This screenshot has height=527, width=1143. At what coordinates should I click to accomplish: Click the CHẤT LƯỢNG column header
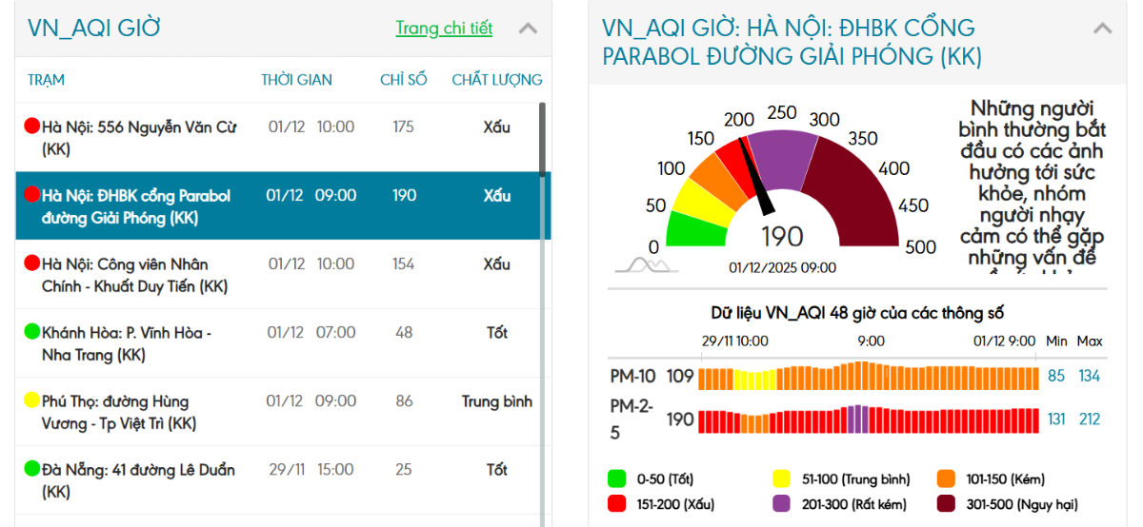pyautogui.click(x=496, y=80)
